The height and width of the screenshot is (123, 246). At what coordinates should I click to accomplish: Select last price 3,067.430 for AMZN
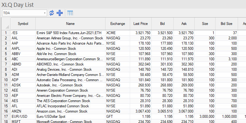[x=141, y=111]
